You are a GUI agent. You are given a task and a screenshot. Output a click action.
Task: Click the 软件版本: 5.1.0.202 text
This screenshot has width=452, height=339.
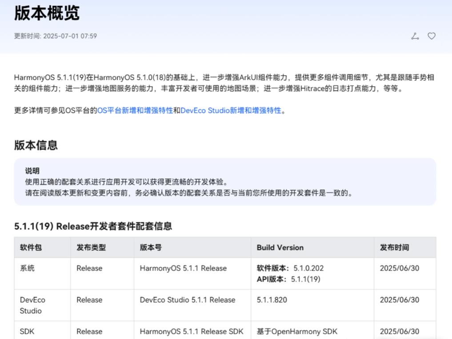(290, 268)
